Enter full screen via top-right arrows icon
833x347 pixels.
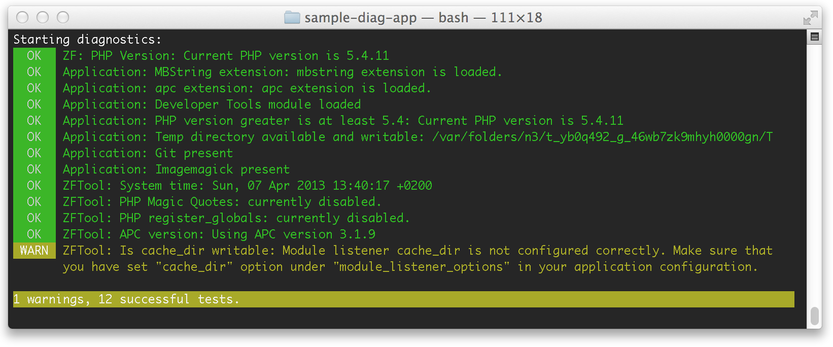coord(810,18)
